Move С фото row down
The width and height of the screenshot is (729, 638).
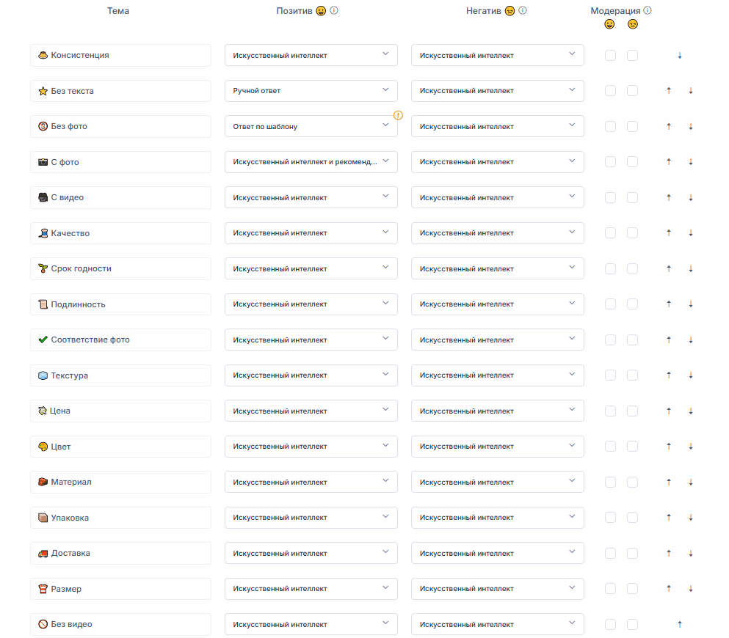691,162
